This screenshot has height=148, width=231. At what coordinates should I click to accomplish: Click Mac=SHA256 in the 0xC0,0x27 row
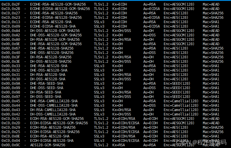tap(213, 13)
